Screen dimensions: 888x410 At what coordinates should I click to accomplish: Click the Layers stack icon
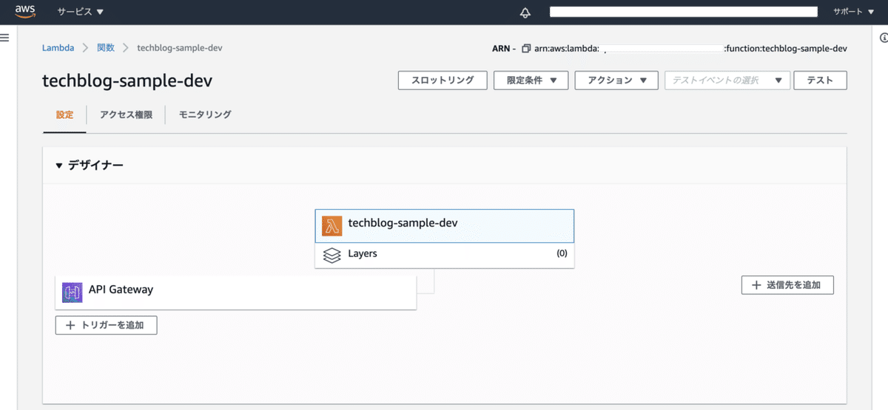[332, 256]
